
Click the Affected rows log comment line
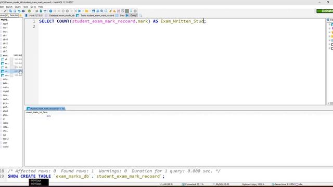pos(114,171)
